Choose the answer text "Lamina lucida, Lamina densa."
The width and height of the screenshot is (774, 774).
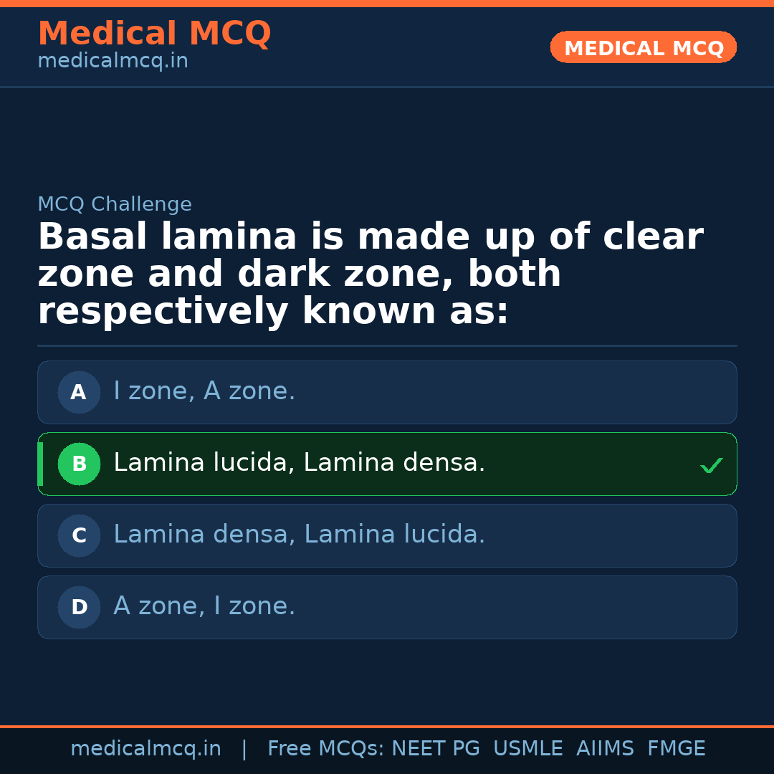(x=299, y=463)
